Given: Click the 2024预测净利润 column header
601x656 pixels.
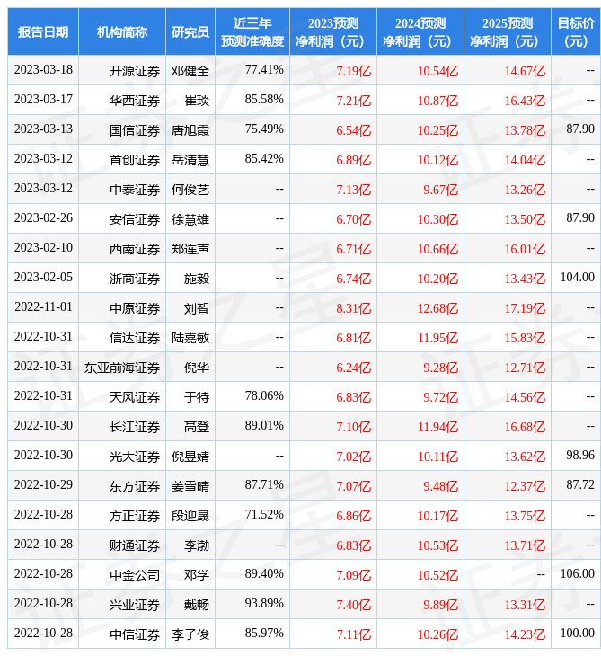Looking at the screenshot, I should click(x=420, y=31).
